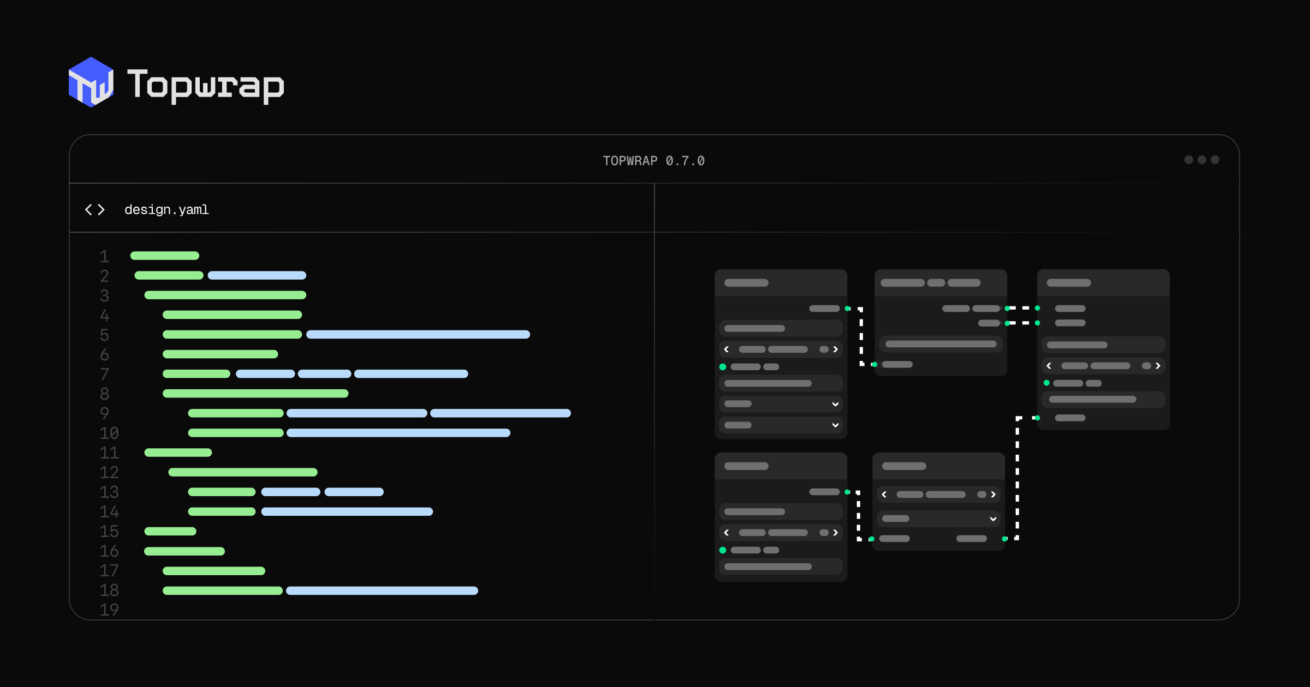The height and width of the screenshot is (687, 1310).
Task: Click the right chevron in the bottom-left node
Action: 835,532
